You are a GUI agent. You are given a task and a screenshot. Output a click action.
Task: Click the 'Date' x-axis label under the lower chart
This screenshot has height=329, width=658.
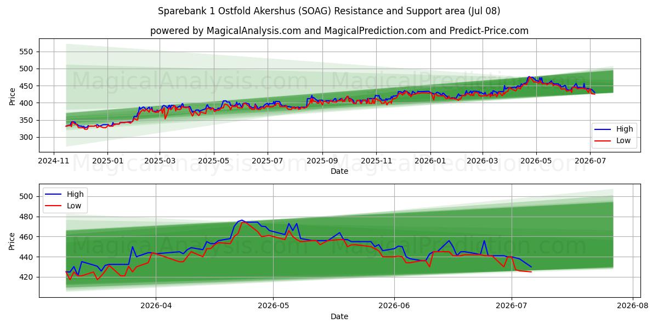(339, 316)
